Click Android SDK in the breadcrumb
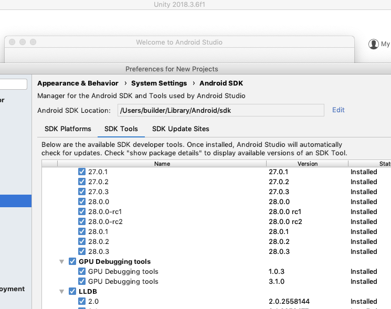This screenshot has width=391, height=309. pos(221,83)
